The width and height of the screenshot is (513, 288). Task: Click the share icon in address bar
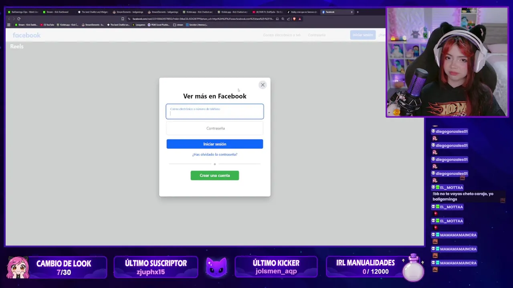[x=288, y=19]
